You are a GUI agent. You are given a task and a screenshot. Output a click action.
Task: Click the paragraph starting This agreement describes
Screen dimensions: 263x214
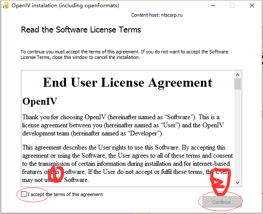128,164
